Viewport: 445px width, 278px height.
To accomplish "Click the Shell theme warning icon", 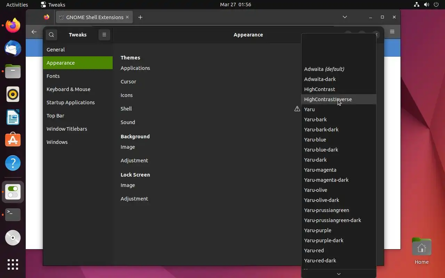I will tap(297, 109).
